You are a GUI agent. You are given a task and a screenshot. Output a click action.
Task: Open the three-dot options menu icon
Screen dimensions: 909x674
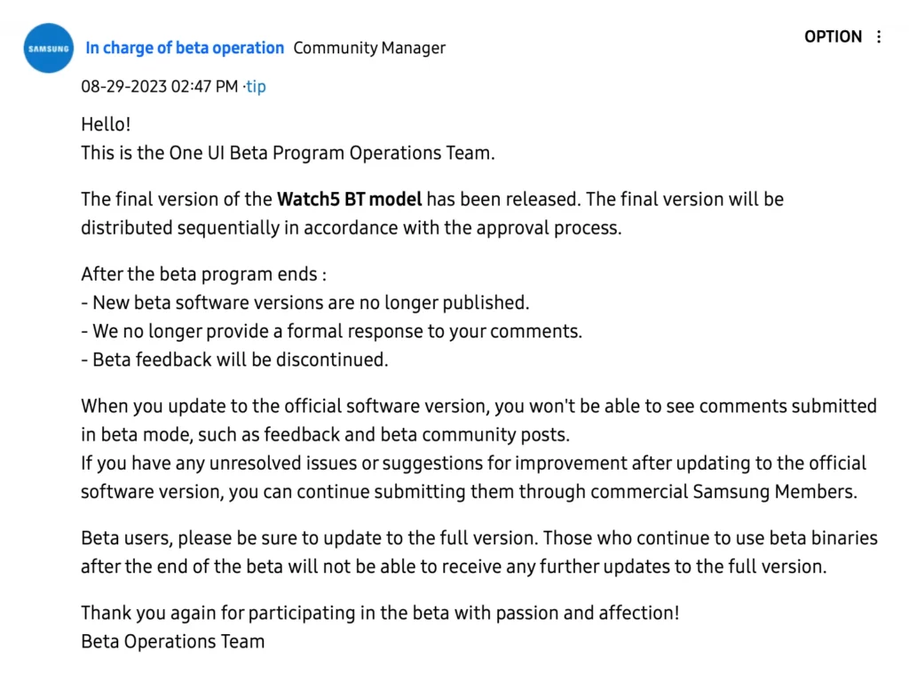point(879,36)
